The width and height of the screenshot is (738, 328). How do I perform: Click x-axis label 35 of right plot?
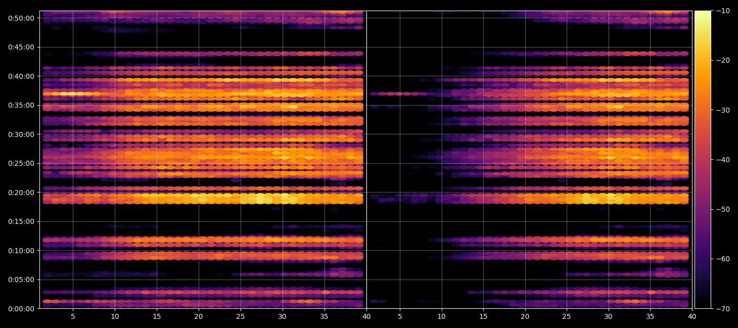[x=650, y=317]
